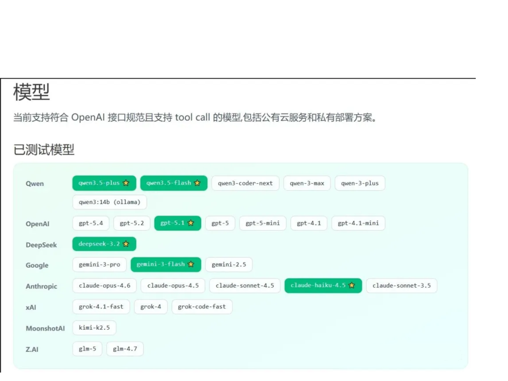Select the gpt-5.4 model chip

(x=91, y=223)
